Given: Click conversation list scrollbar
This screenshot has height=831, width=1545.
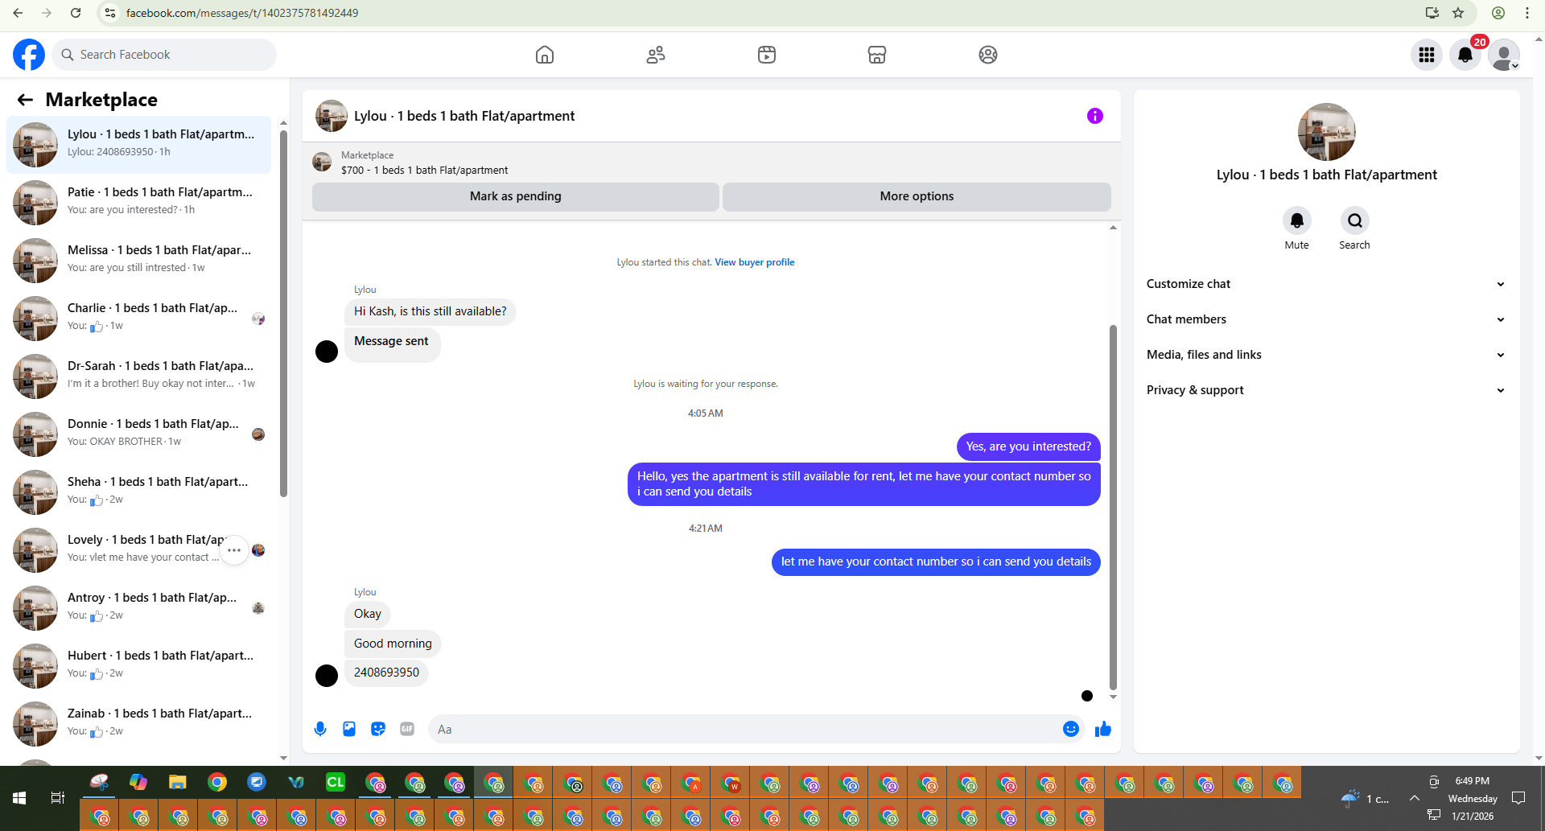Looking at the screenshot, I should click(x=283, y=314).
